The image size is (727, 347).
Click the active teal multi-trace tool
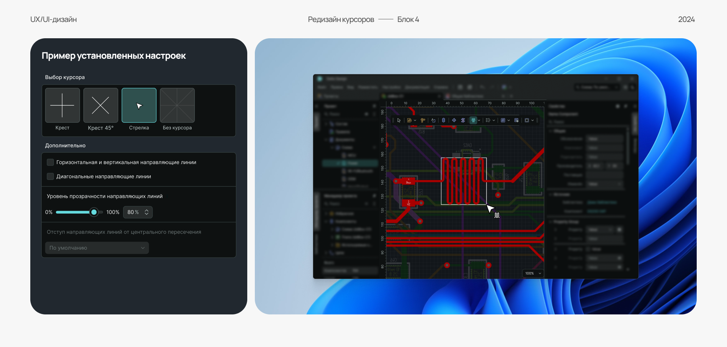coord(474,120)
